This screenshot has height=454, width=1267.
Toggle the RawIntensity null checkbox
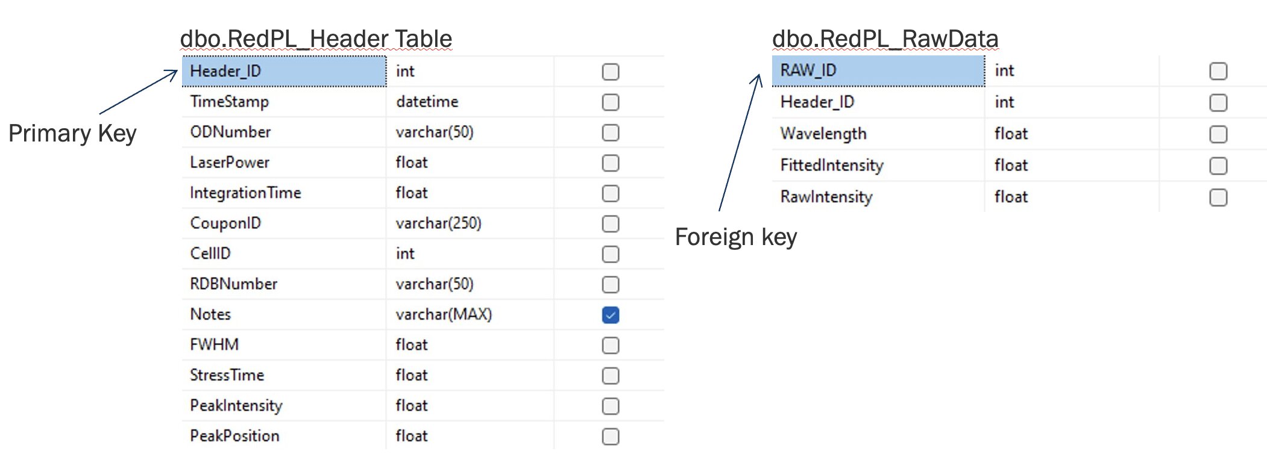[1218, 197]
